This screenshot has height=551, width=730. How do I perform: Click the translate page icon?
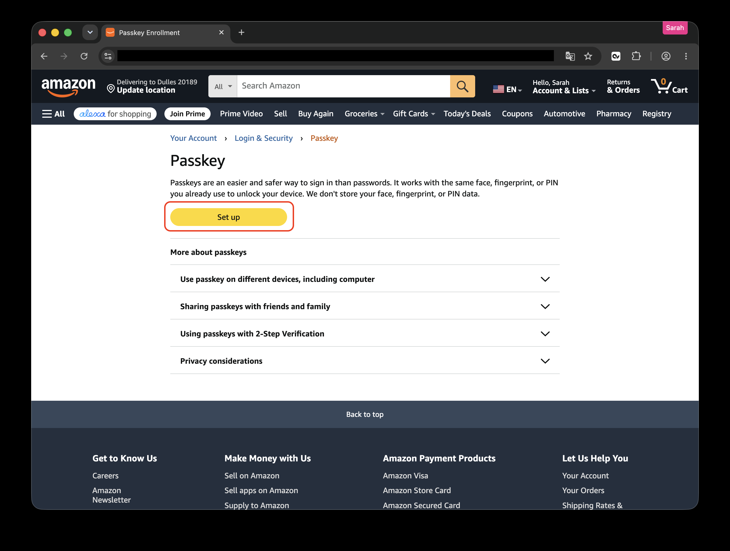tap(570, 56)
